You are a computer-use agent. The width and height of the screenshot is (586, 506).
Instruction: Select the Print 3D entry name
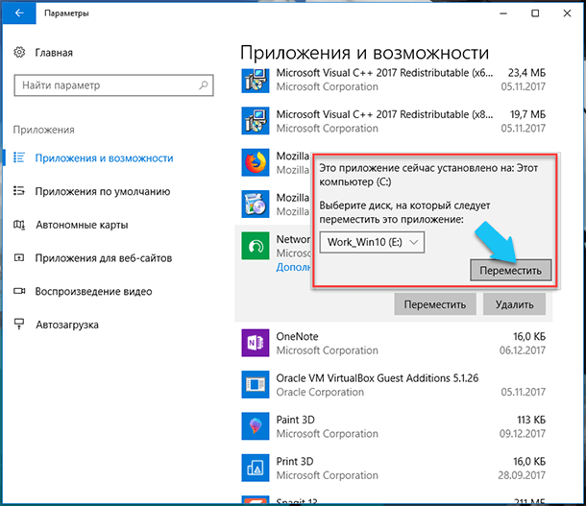pyautogui.click(x=295, y=461)
